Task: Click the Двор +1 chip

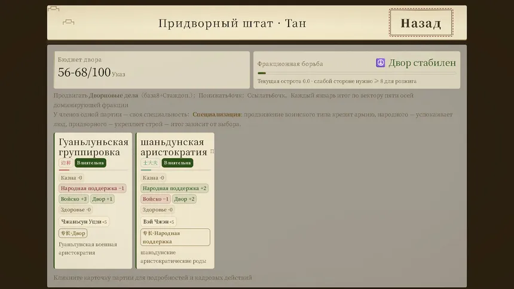Action: click(102, 199)
